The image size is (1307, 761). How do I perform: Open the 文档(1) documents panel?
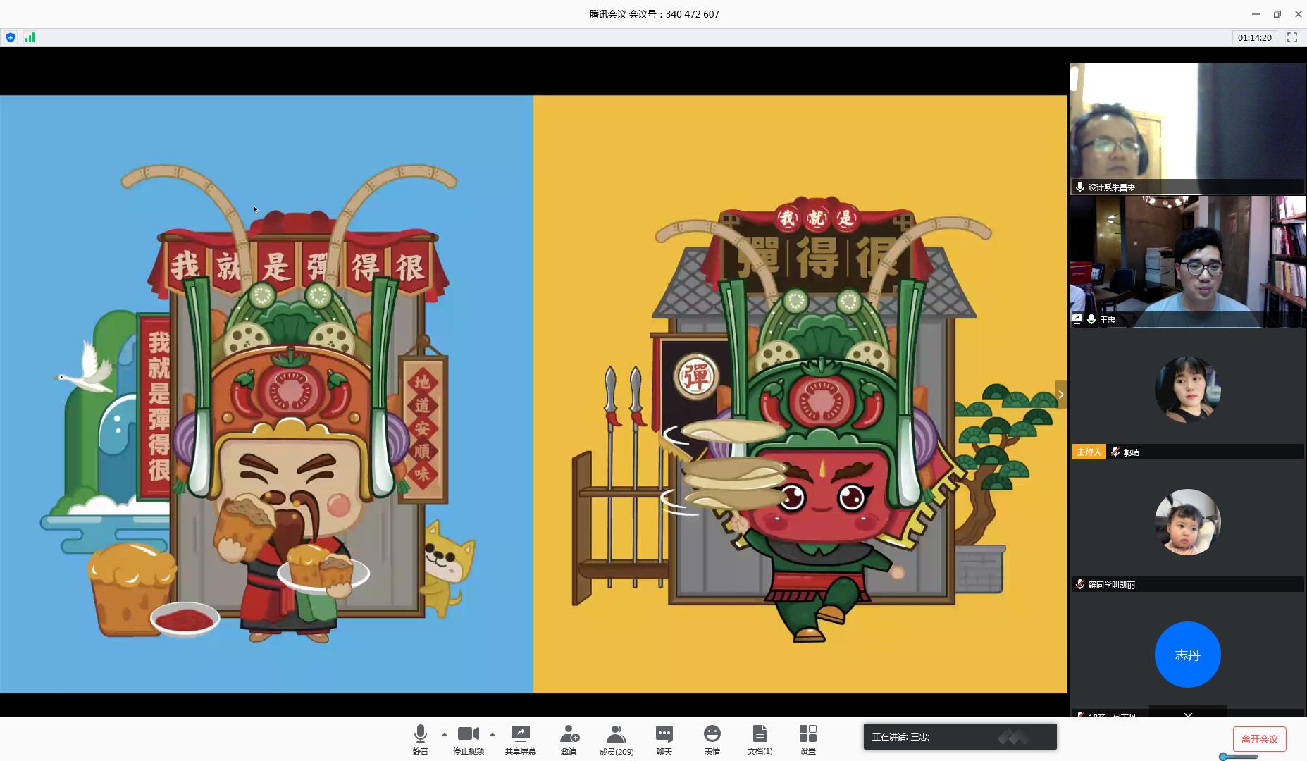[x=760, y=739]
